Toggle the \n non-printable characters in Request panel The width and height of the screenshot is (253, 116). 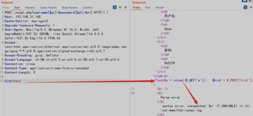(120, 7)
